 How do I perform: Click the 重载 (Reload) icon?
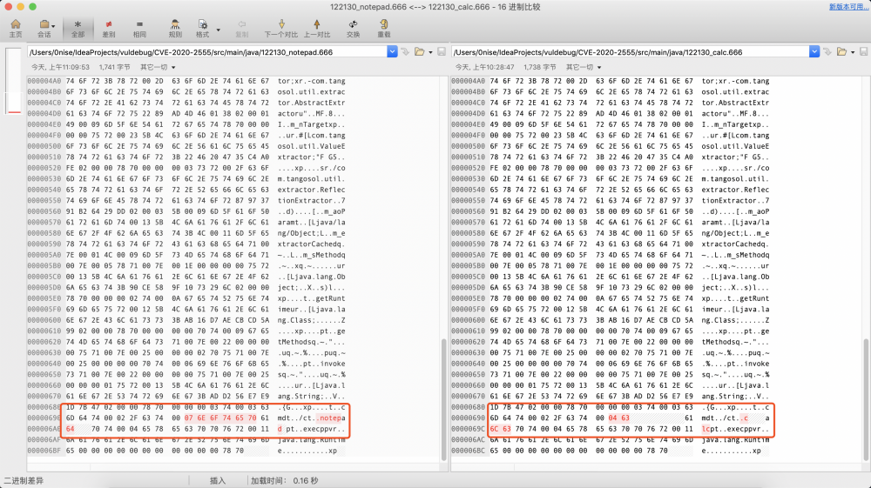(x=384, y=29)
